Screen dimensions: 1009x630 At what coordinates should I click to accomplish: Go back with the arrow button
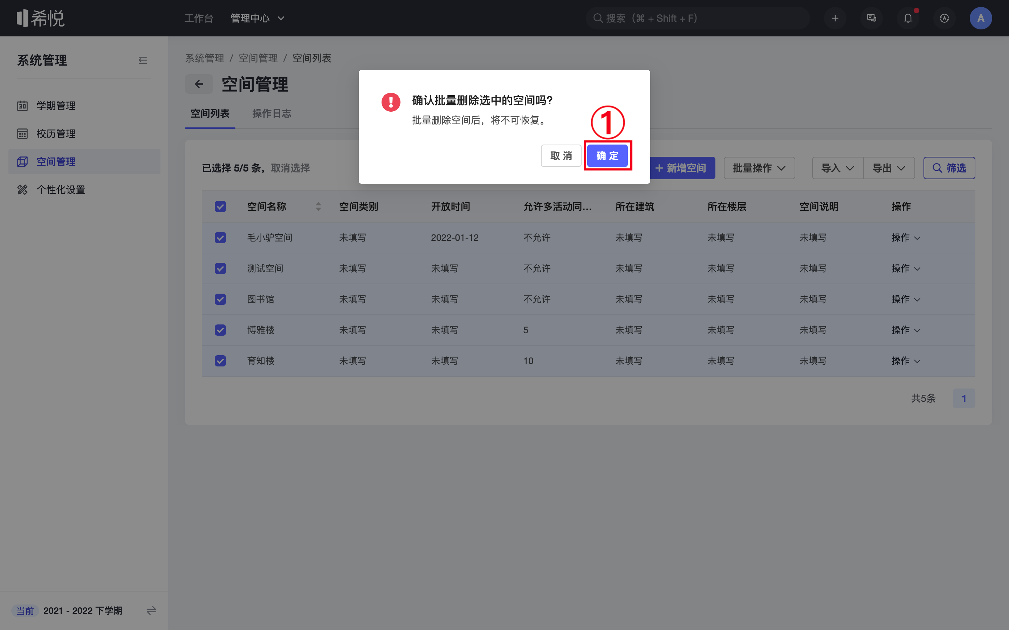point(199,84)
